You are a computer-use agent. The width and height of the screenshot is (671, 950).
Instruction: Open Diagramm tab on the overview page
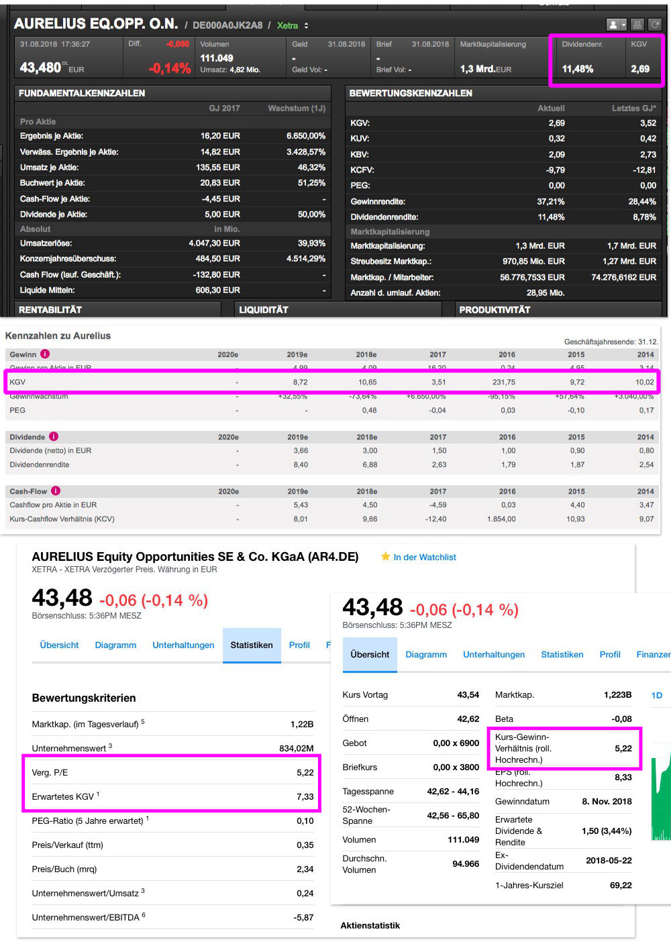[426, 655]
